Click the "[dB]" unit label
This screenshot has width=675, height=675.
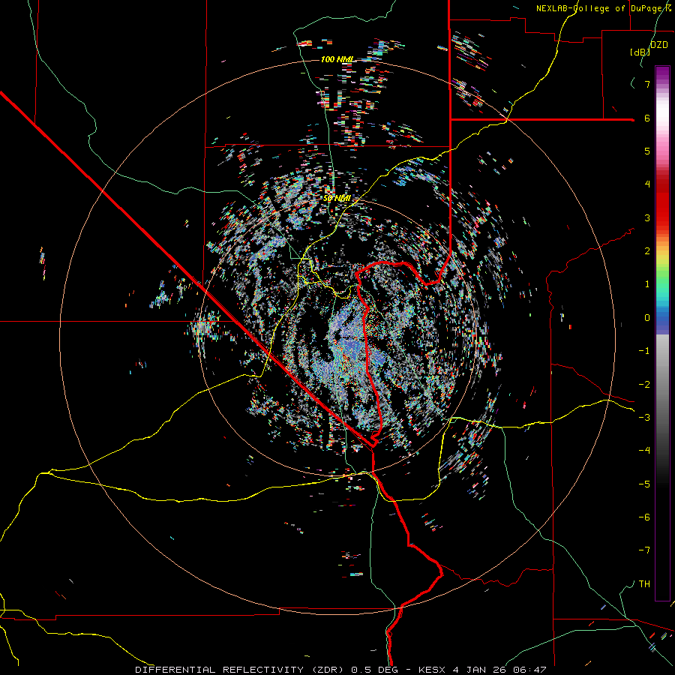(640, 52)
